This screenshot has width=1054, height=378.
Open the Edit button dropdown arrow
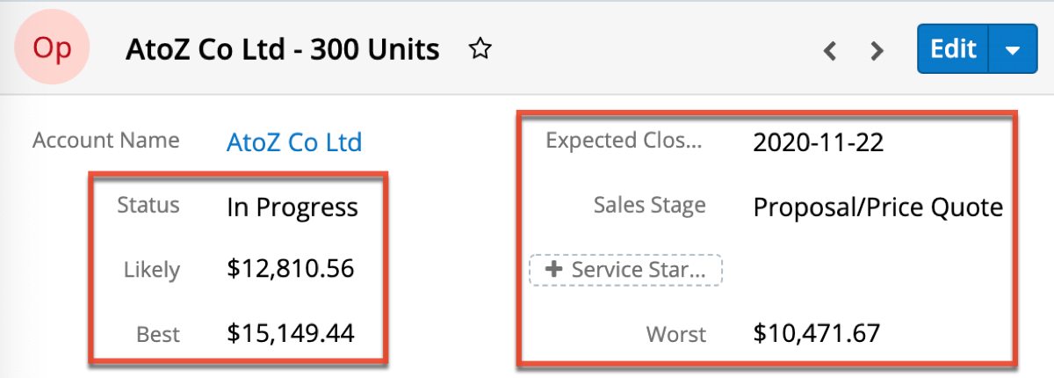1013,50
